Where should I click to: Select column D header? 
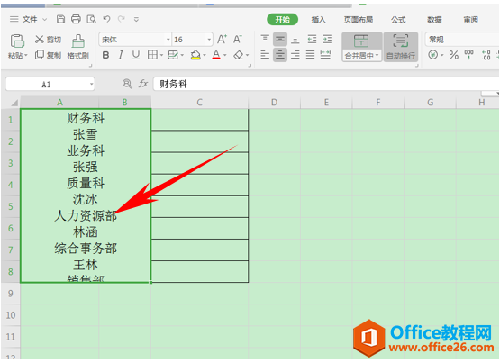pyautogui.click(x=274, y=103)
